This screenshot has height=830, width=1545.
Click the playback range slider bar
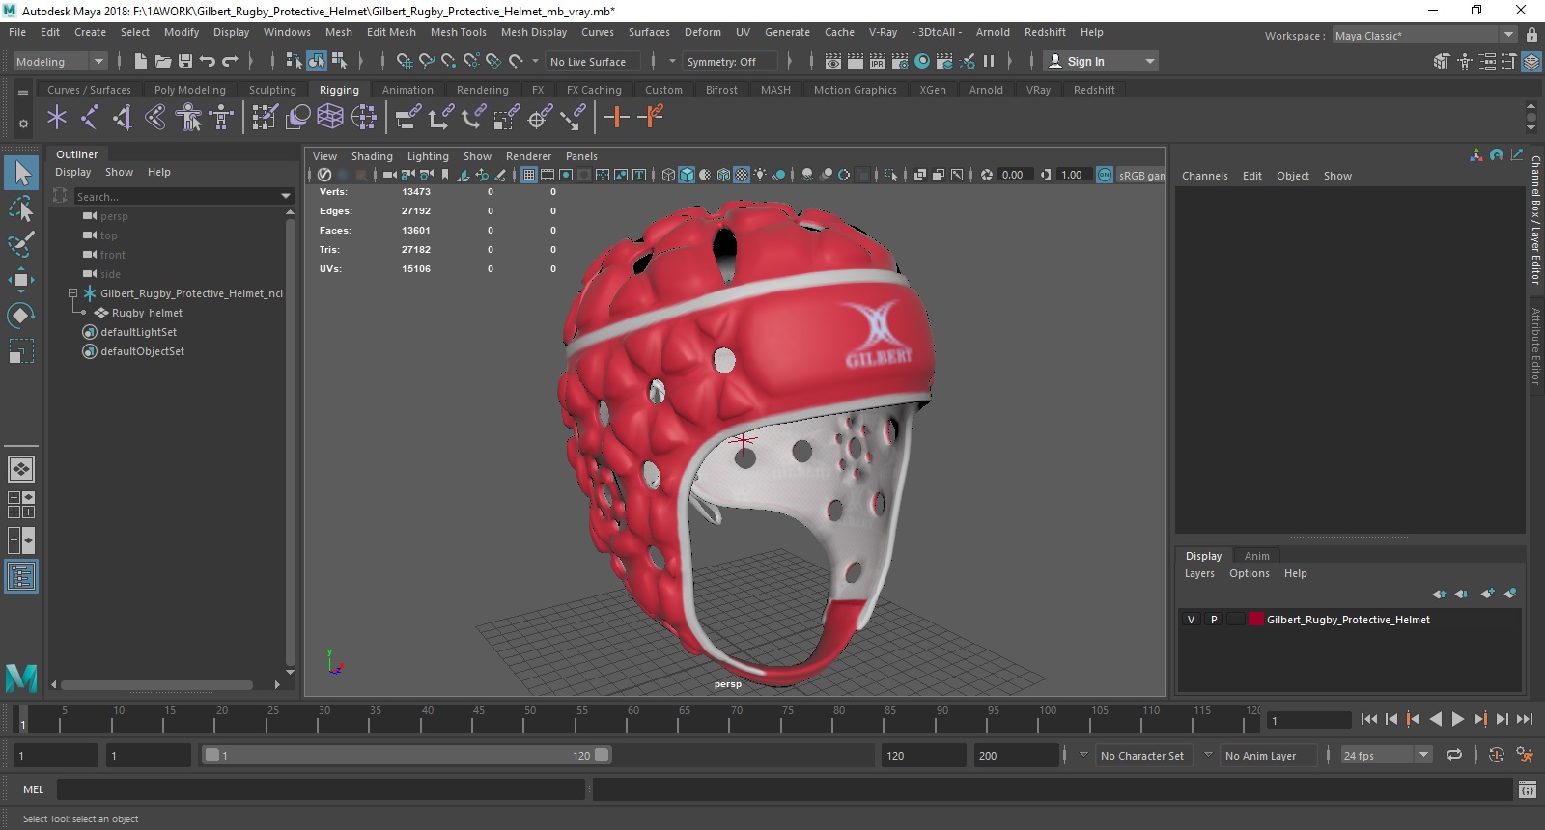407,755
